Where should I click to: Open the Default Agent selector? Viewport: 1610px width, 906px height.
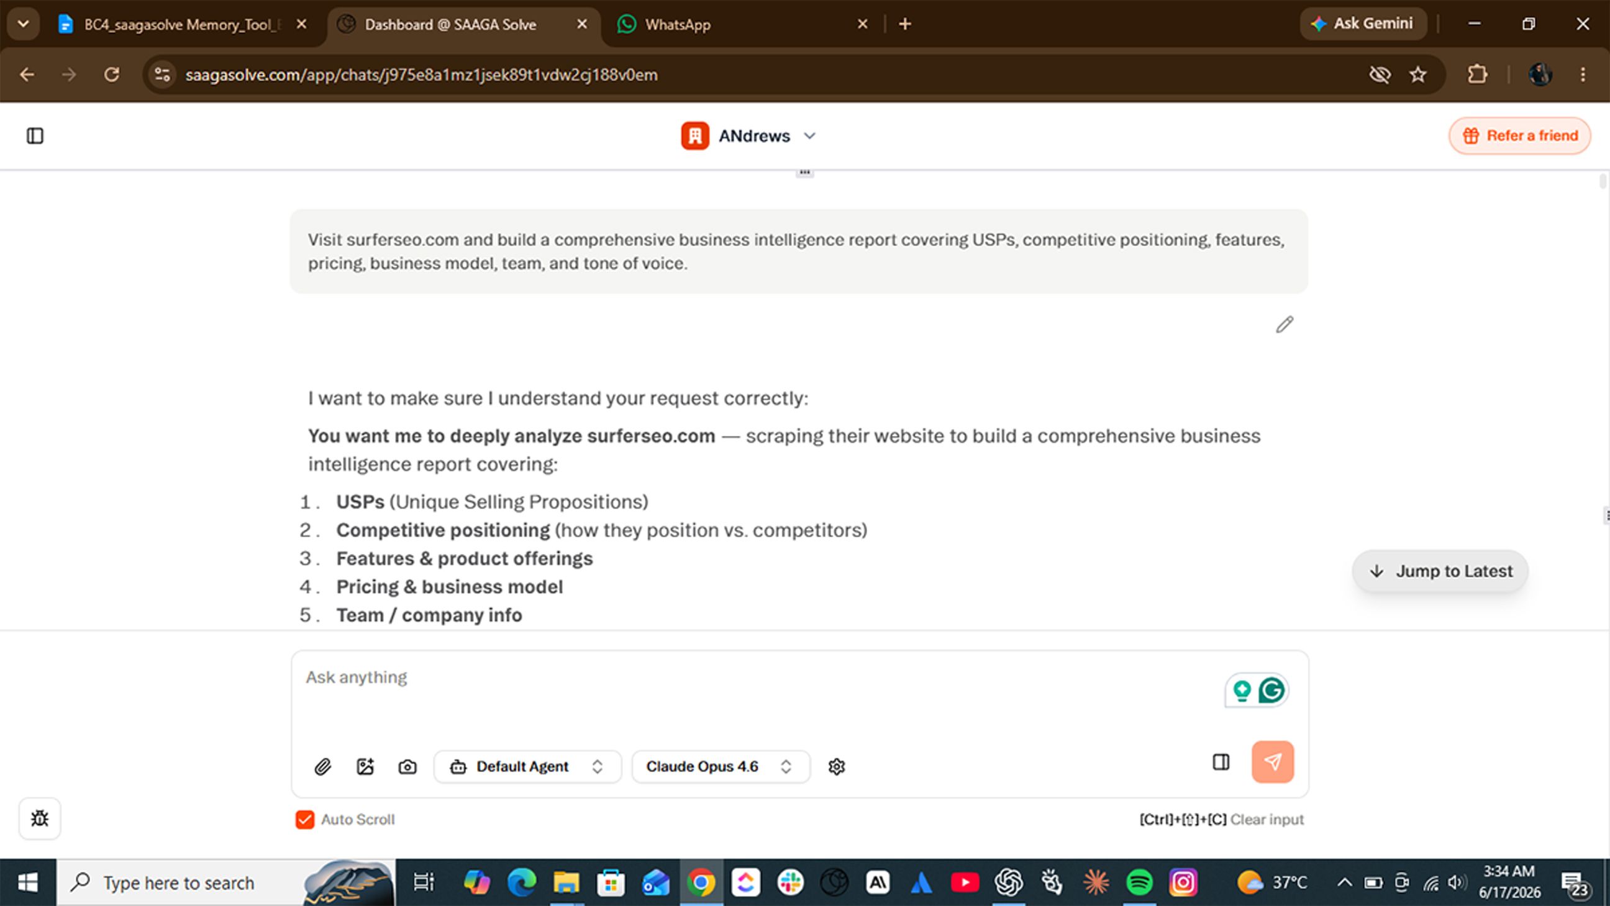pyautogui.click(x=527, y=766)
